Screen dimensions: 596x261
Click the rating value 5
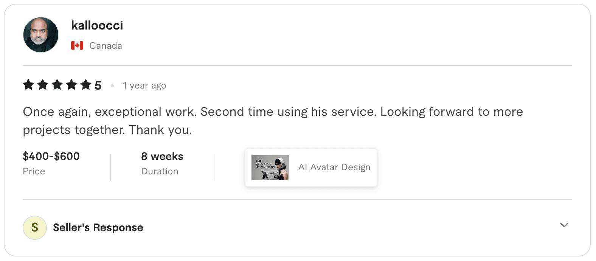click(98, 85)
